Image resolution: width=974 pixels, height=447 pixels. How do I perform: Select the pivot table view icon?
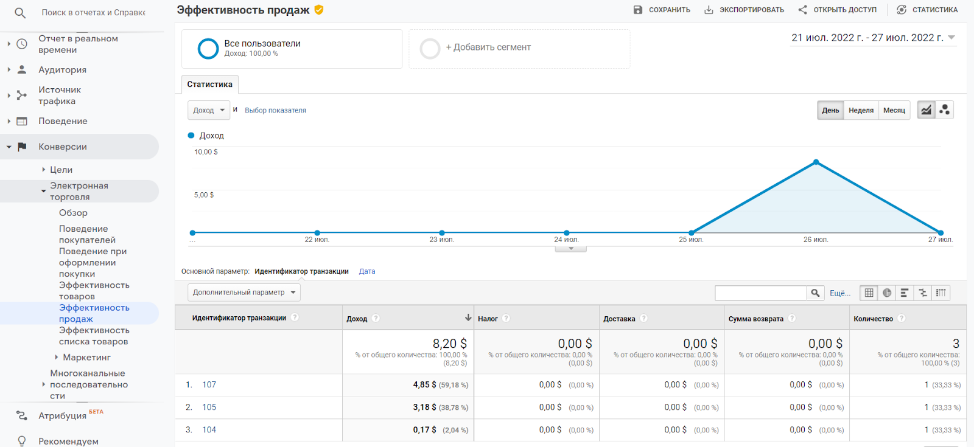click(x=941, y=293)
